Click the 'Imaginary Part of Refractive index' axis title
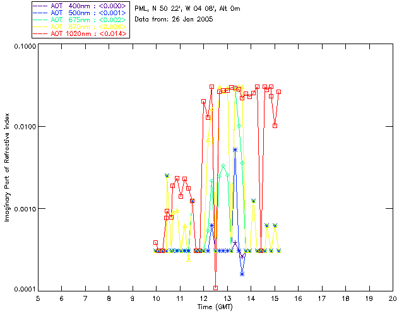 tap(7, 167)
